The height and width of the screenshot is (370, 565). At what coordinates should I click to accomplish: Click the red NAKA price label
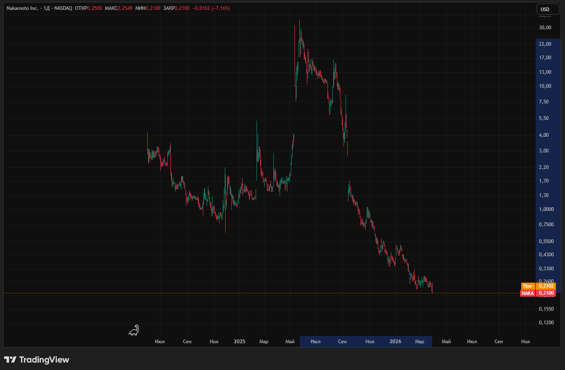(538, 293)
